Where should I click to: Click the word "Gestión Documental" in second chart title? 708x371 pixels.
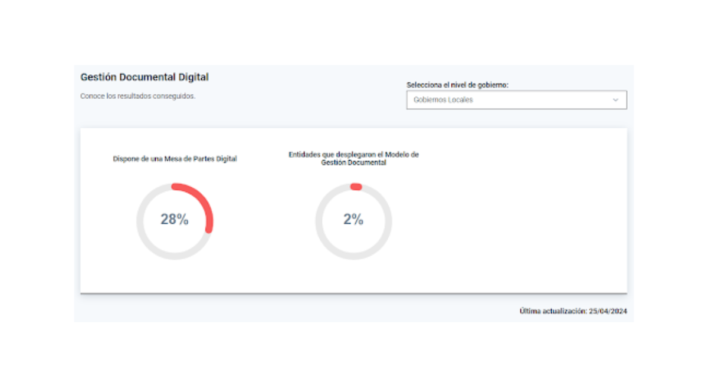(x=353, y=163)
